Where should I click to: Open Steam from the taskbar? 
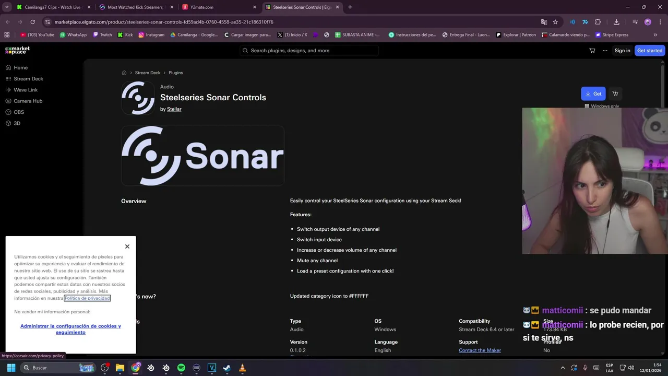tap(227, 368)
